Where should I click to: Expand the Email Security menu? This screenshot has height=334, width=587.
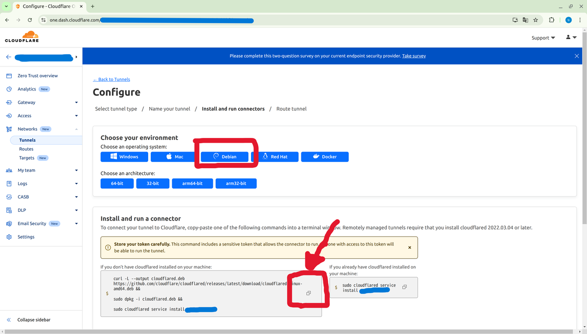tap(76, 224)
